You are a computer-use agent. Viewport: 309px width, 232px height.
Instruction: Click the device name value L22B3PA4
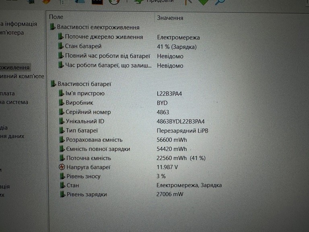coord(169,93)
